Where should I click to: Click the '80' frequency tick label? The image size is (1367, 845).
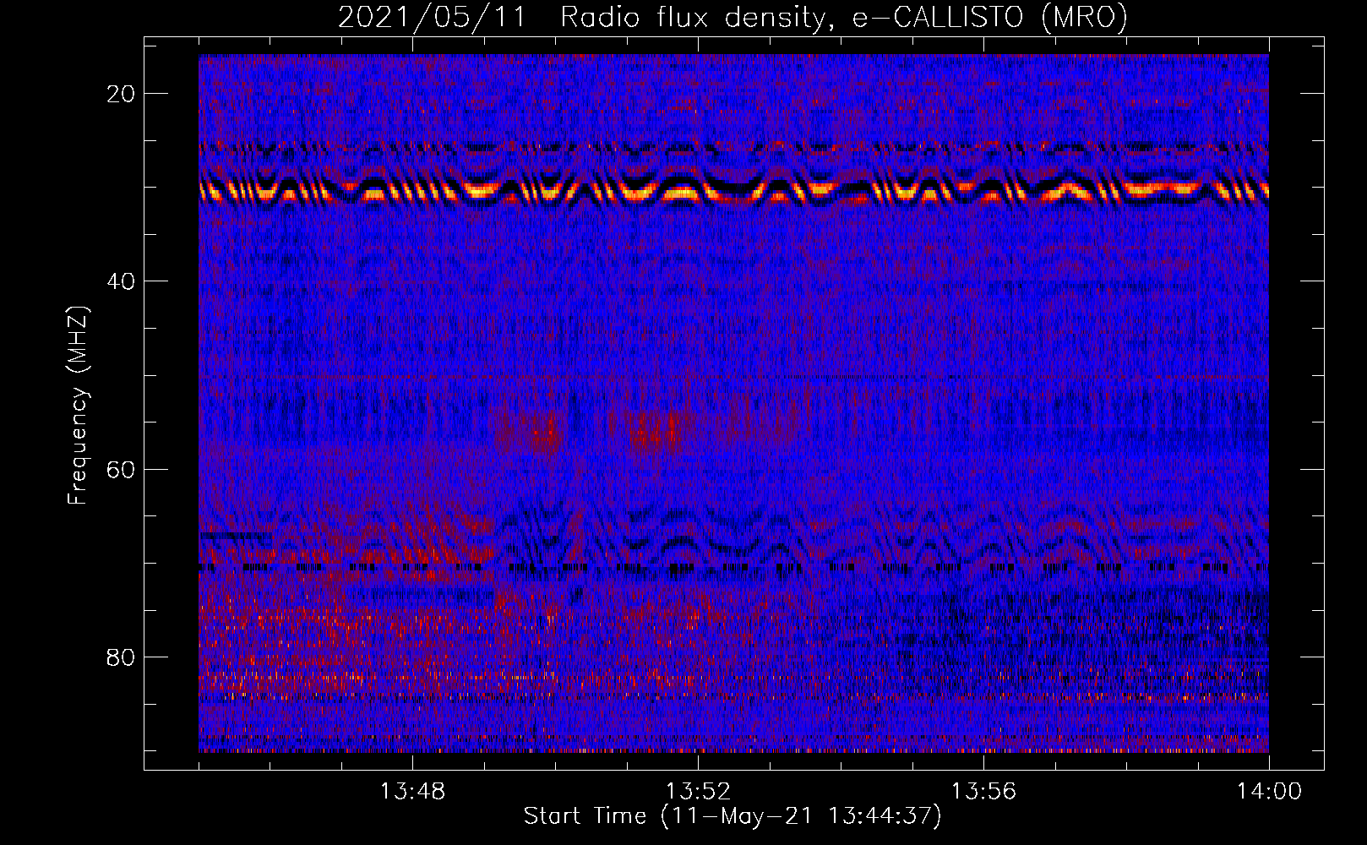tap(122, 657)
